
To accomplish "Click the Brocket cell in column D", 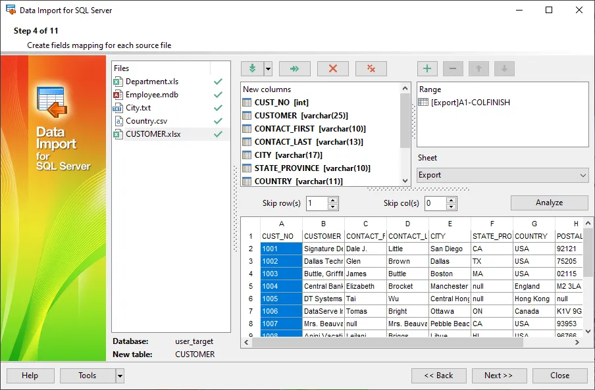I will click(x=407, y=286).
